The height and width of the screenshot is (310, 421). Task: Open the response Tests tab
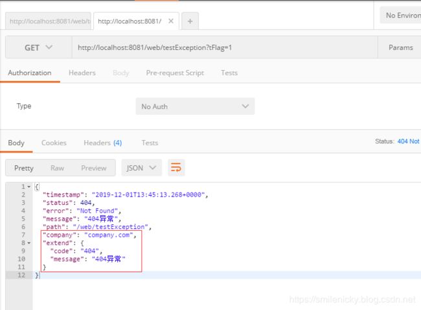pyautogui.click(x=150, y=143)
